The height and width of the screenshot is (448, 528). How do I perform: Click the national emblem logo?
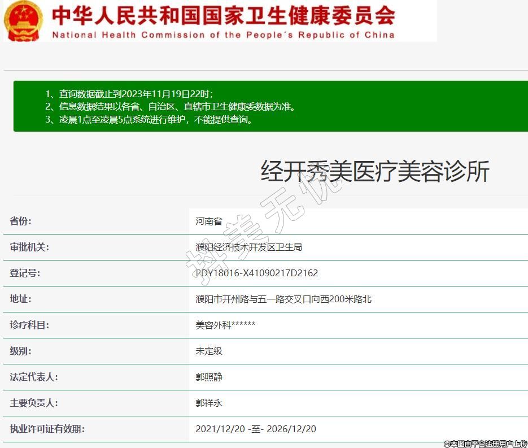[x=23, y=20]
